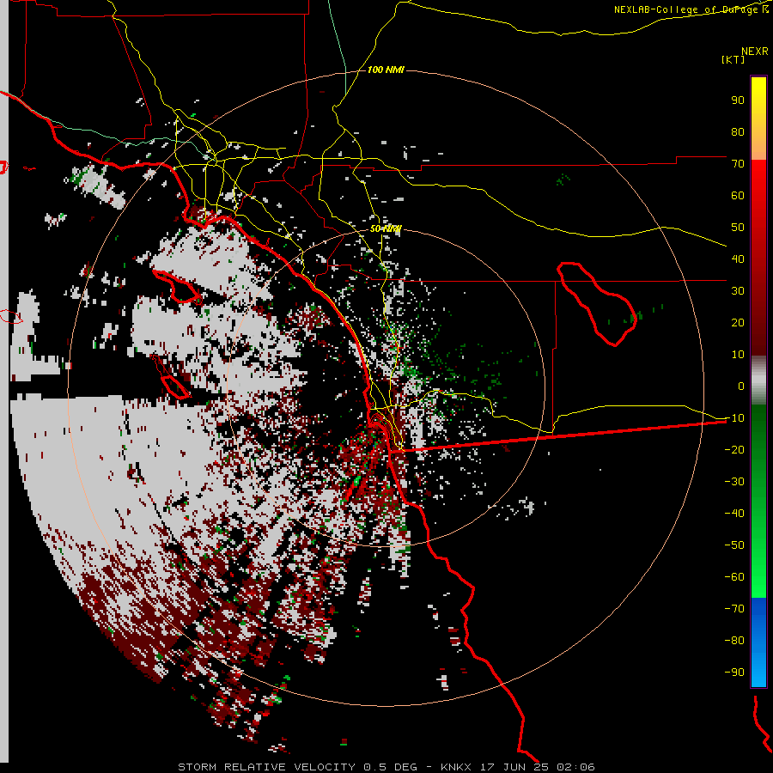Click the NEXR label above color scale
This screenshot has height=773, width=773.
coord(755,52)
